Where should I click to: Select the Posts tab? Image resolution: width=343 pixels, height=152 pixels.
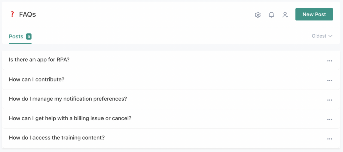click(x=16, y=36)
